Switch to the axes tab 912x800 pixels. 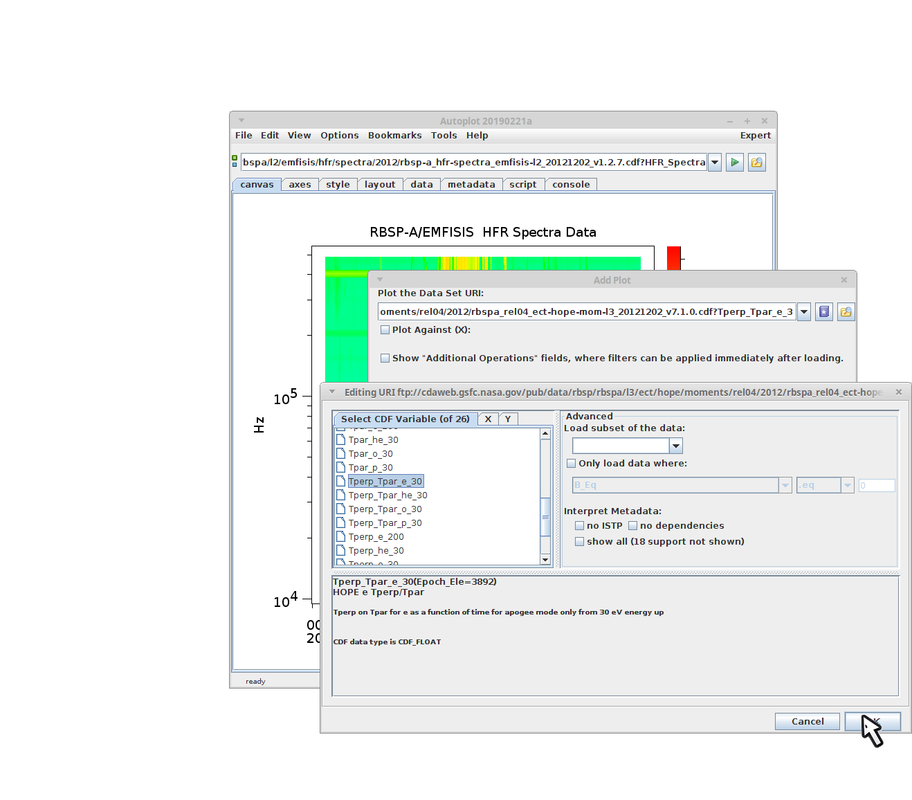tap(300, 185)
